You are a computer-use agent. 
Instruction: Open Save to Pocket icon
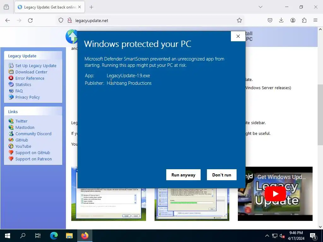270,20
